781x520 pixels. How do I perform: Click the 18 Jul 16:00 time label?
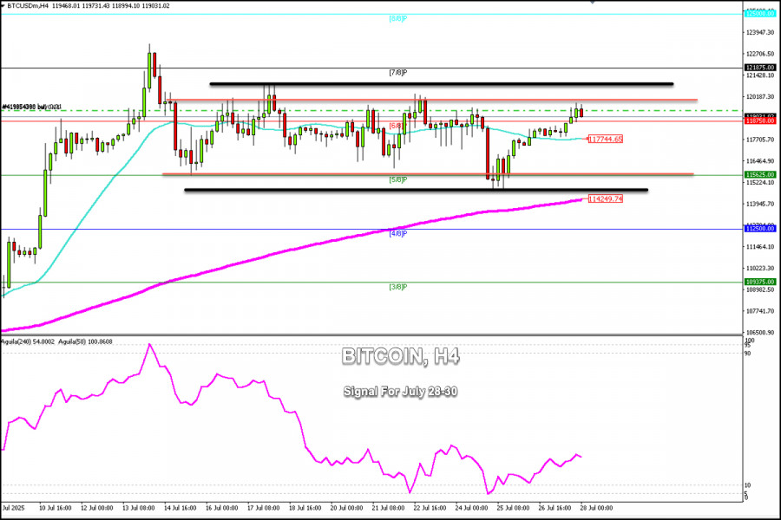click(x=305, y=508)
